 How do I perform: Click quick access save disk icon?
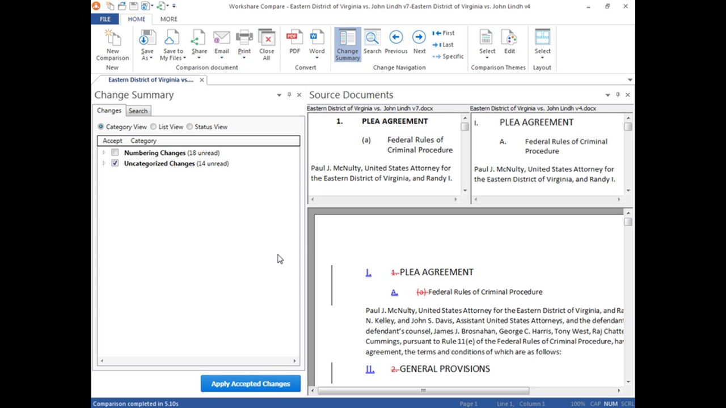point(134,6)
